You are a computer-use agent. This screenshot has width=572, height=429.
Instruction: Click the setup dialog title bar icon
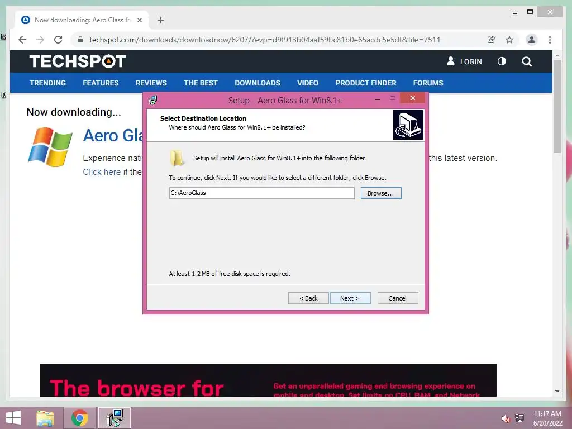153,100
